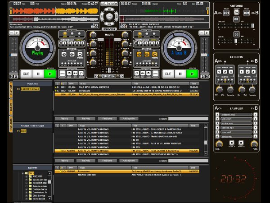Screen dimensions: 270x203
Task: Click playlist Add from Dir button
Action: 129,119
